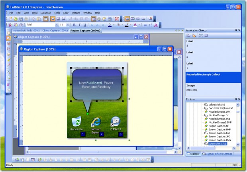Click the Explorer panel vertical scrollbar down arrow
Image resolution: width=247 pixels, height=172 pixels.
click(x=238, y=144)
